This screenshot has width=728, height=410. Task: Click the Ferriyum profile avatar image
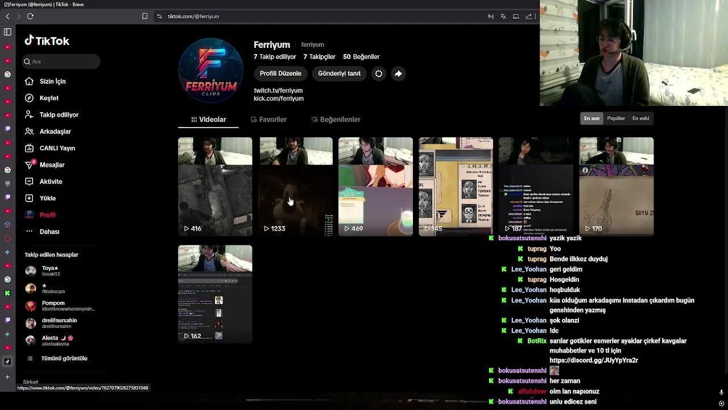click(x=211, y=71)
